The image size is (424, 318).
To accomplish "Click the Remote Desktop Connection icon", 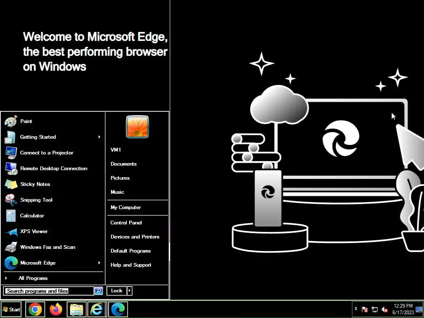I will (11, 169).
